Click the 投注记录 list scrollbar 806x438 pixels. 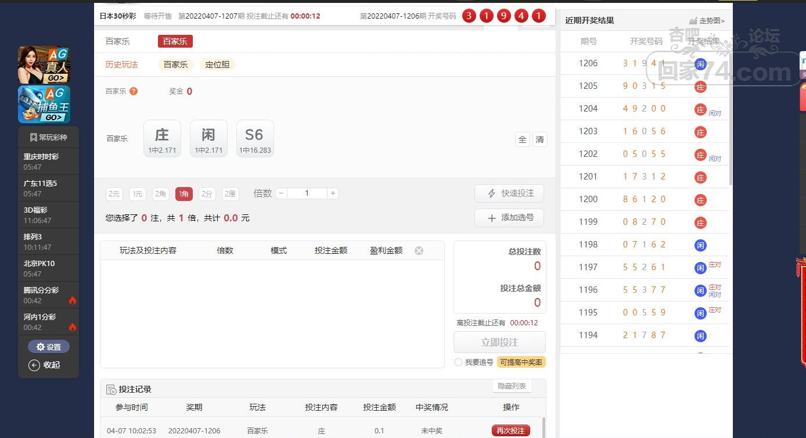pyautogui.click(x=544, y=427)
